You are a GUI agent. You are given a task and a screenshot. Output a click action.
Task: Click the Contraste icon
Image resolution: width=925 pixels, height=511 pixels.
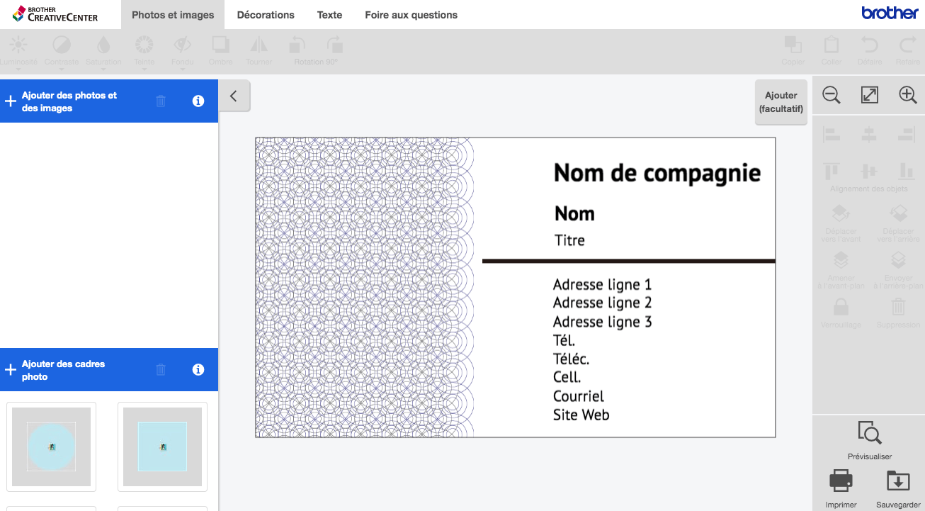point(62,45)
